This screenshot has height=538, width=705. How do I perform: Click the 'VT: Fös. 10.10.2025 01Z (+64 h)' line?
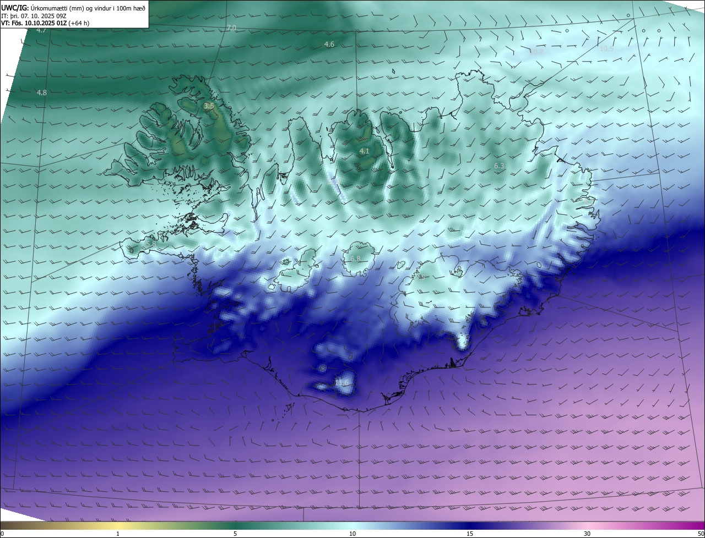[45, 23]
